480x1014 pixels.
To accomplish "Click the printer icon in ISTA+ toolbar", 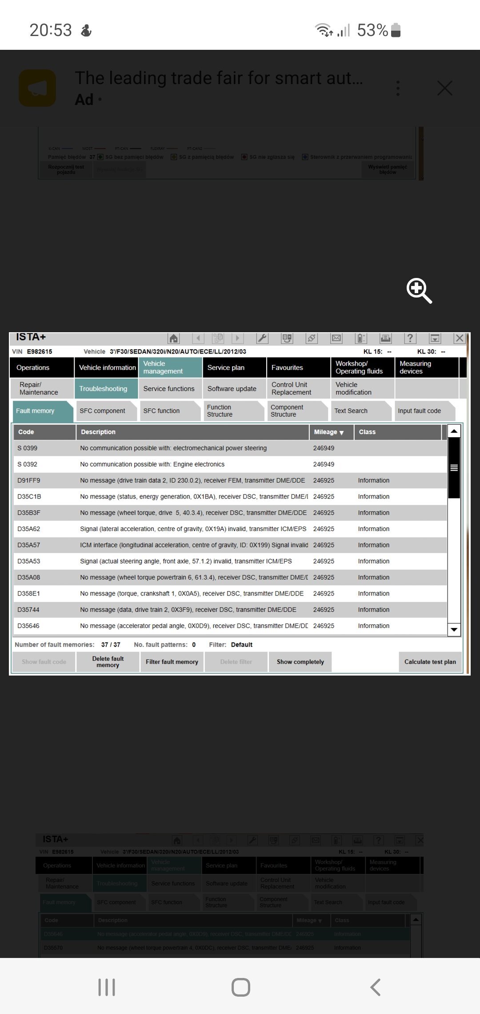I will (385, 338).
